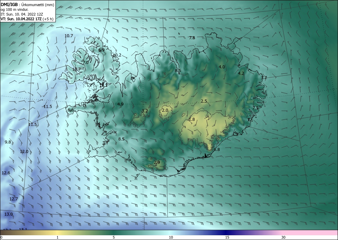The height and width of the screenshot is (240, 338).
Task: Click the 4.2 value on the map
Action: (x=241, y=73)
